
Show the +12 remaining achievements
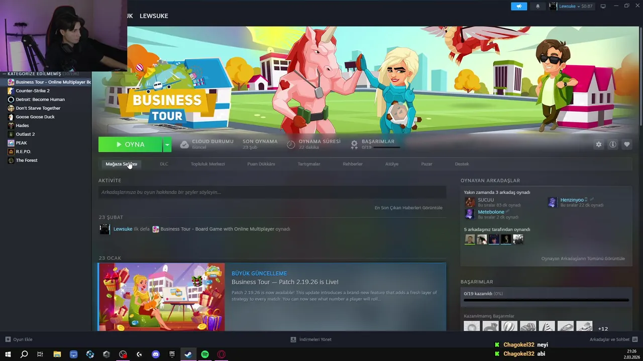click(x=603, y=328)
